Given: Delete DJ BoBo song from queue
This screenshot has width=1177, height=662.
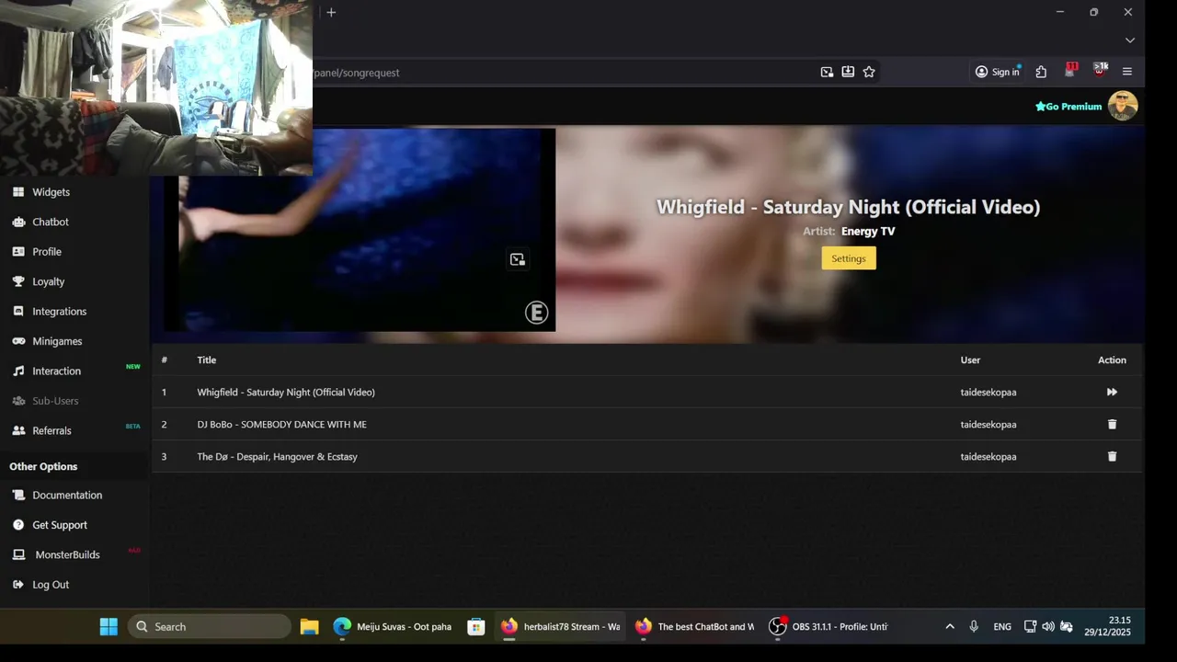Looking at the screenshot, I should click(x=1112, y=424).
